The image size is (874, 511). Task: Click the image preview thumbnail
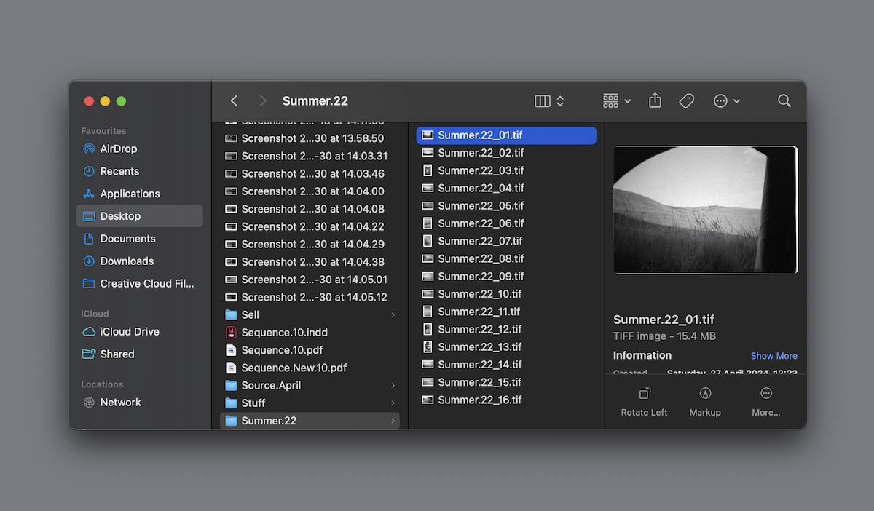pos(704,210)
